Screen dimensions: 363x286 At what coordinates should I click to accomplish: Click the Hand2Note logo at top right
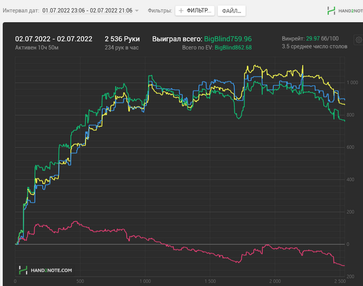[x=345, y=11]
